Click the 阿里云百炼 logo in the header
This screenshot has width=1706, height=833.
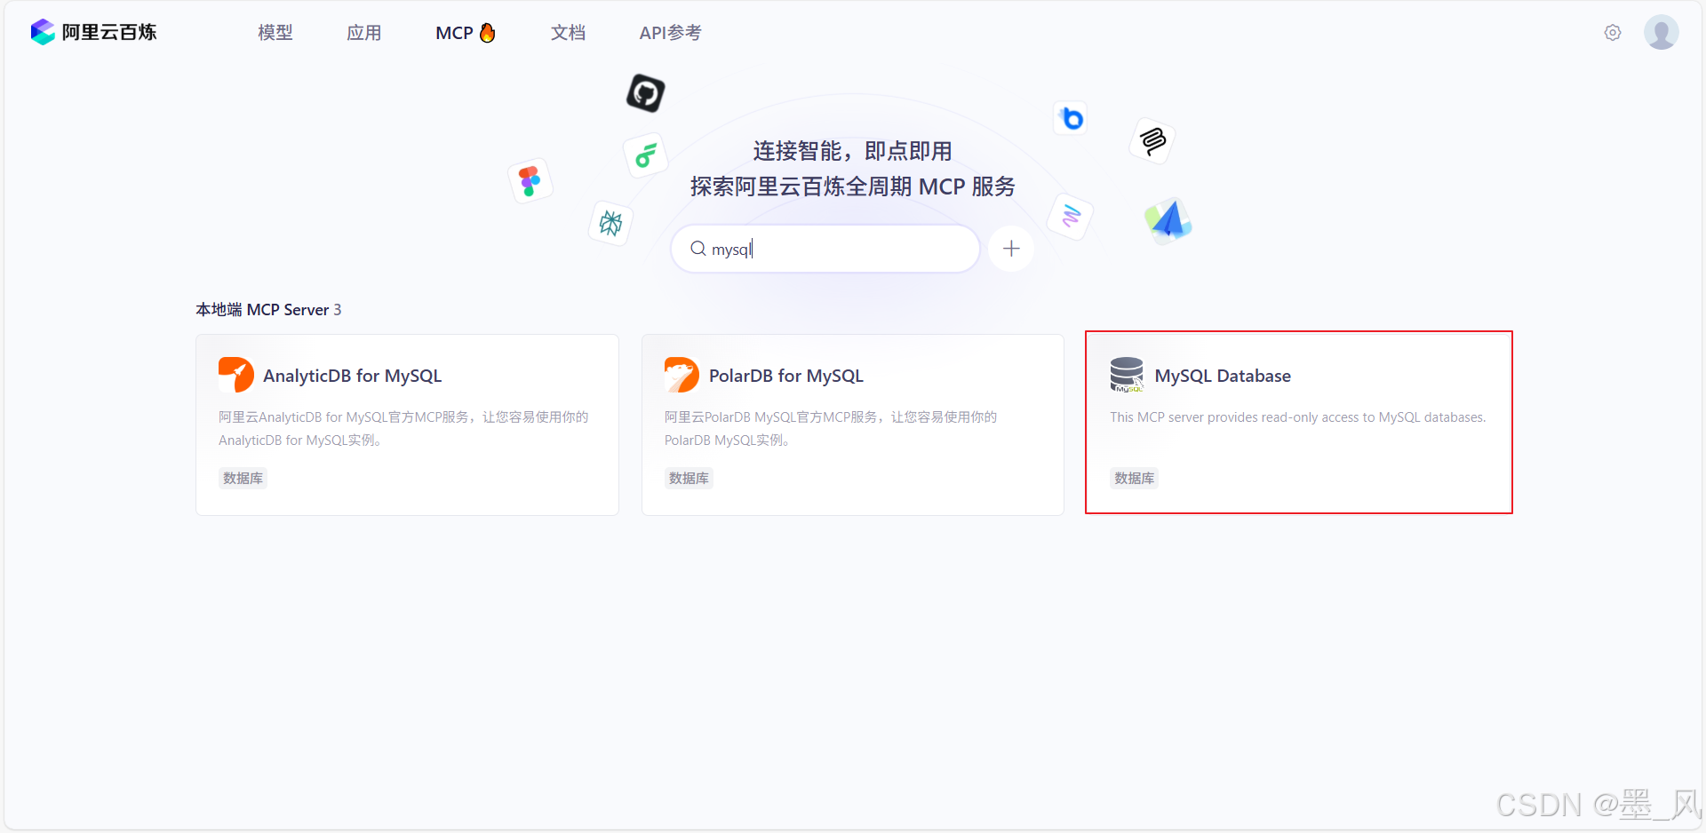click(92, 32)
